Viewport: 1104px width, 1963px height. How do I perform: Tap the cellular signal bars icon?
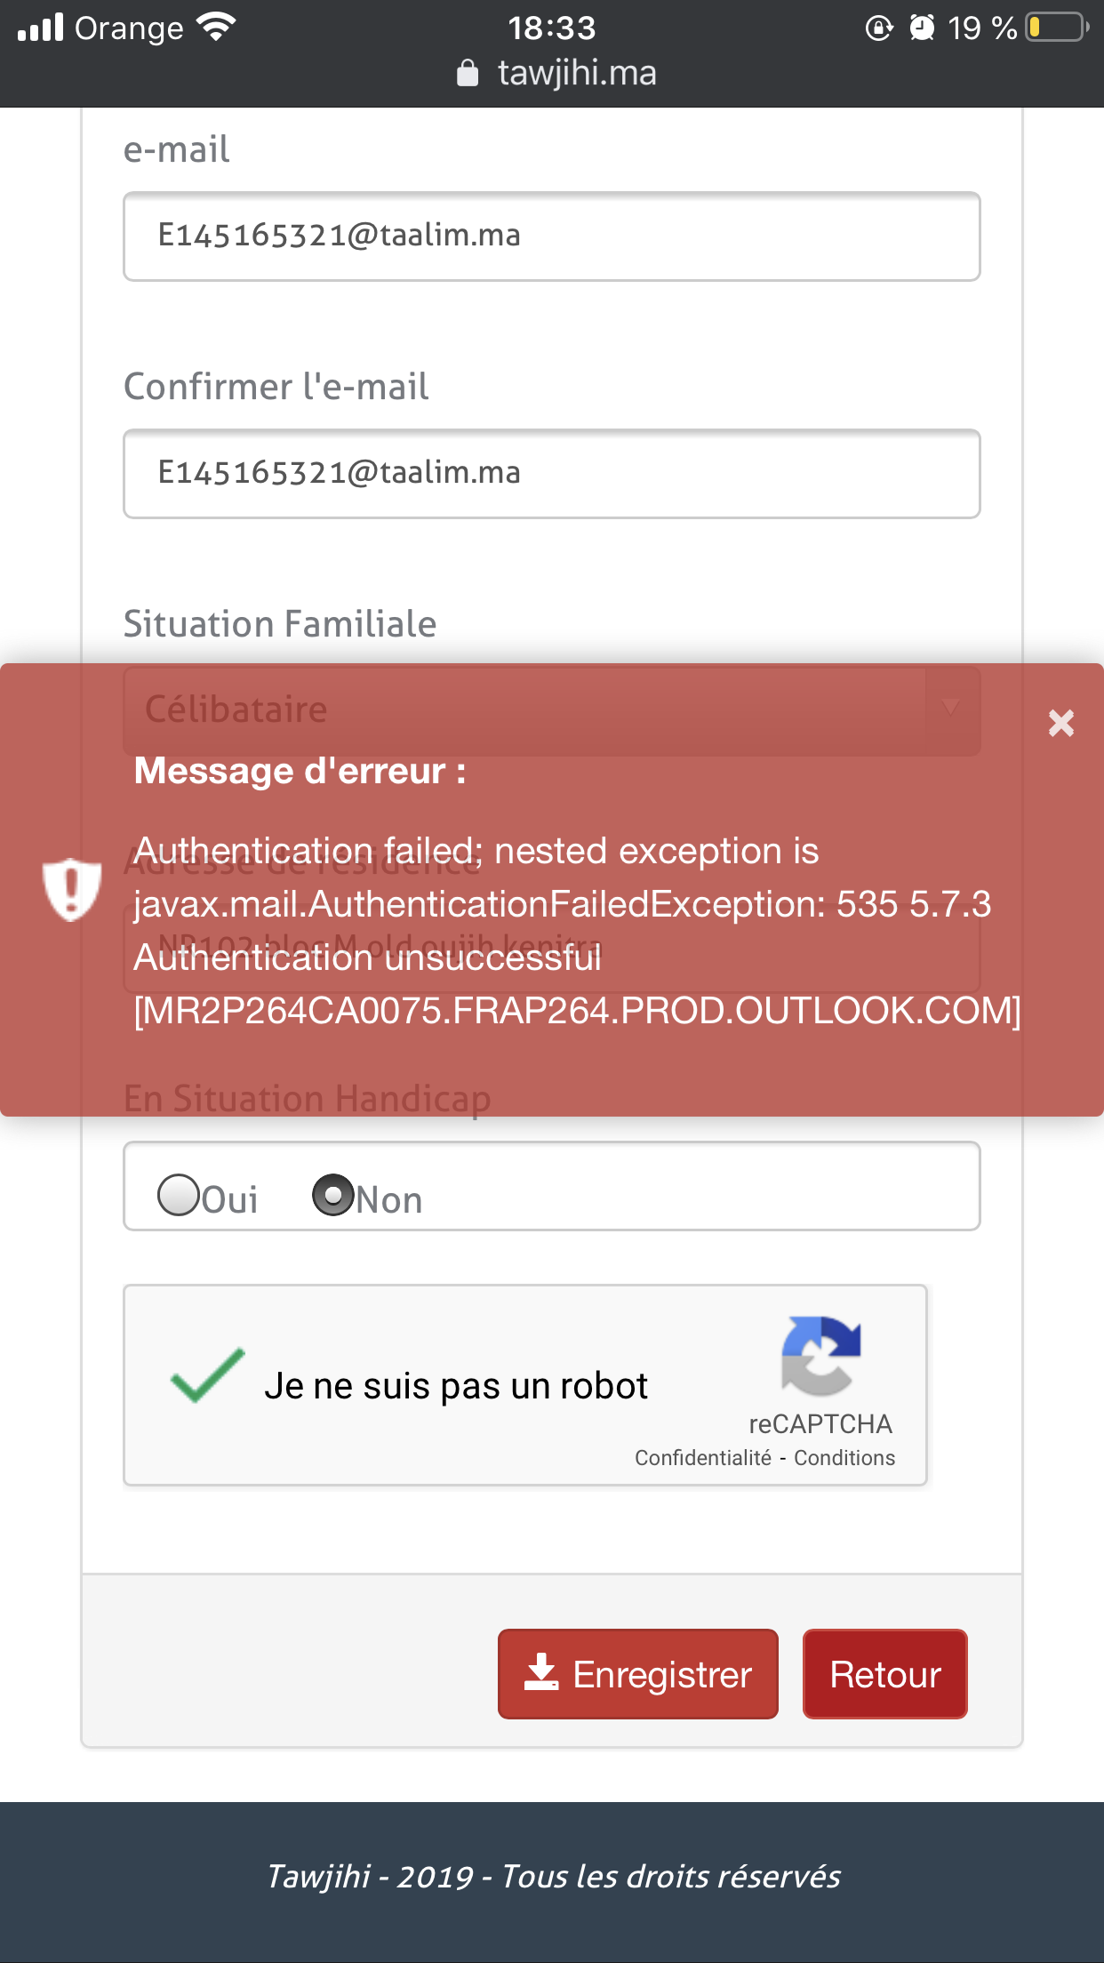point(41,28)
